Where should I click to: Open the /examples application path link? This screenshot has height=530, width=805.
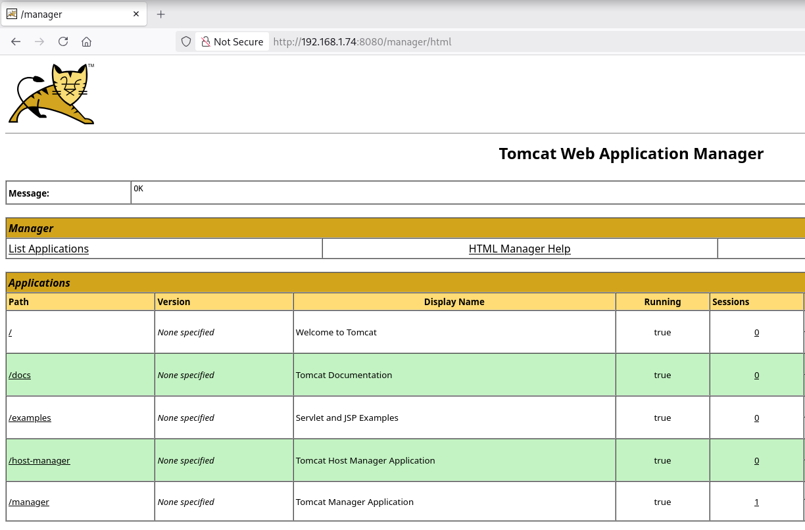(x=30, y=418)
